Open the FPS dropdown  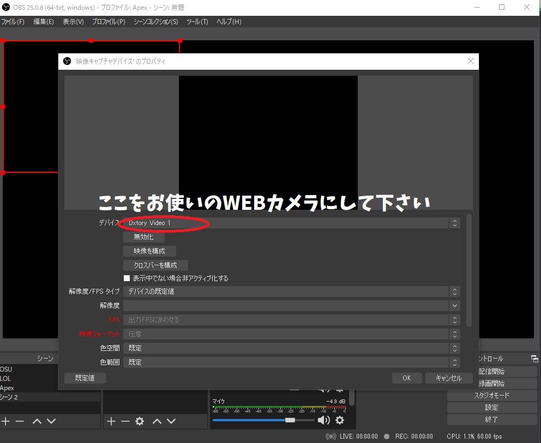pyautogui.click(x=292, y=319)
